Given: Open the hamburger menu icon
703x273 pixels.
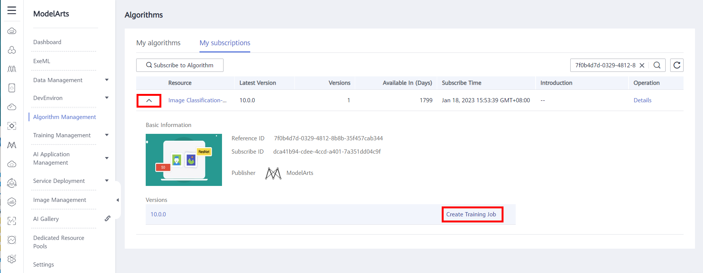Looking at the screenshot, I should [x=12, y=10].
